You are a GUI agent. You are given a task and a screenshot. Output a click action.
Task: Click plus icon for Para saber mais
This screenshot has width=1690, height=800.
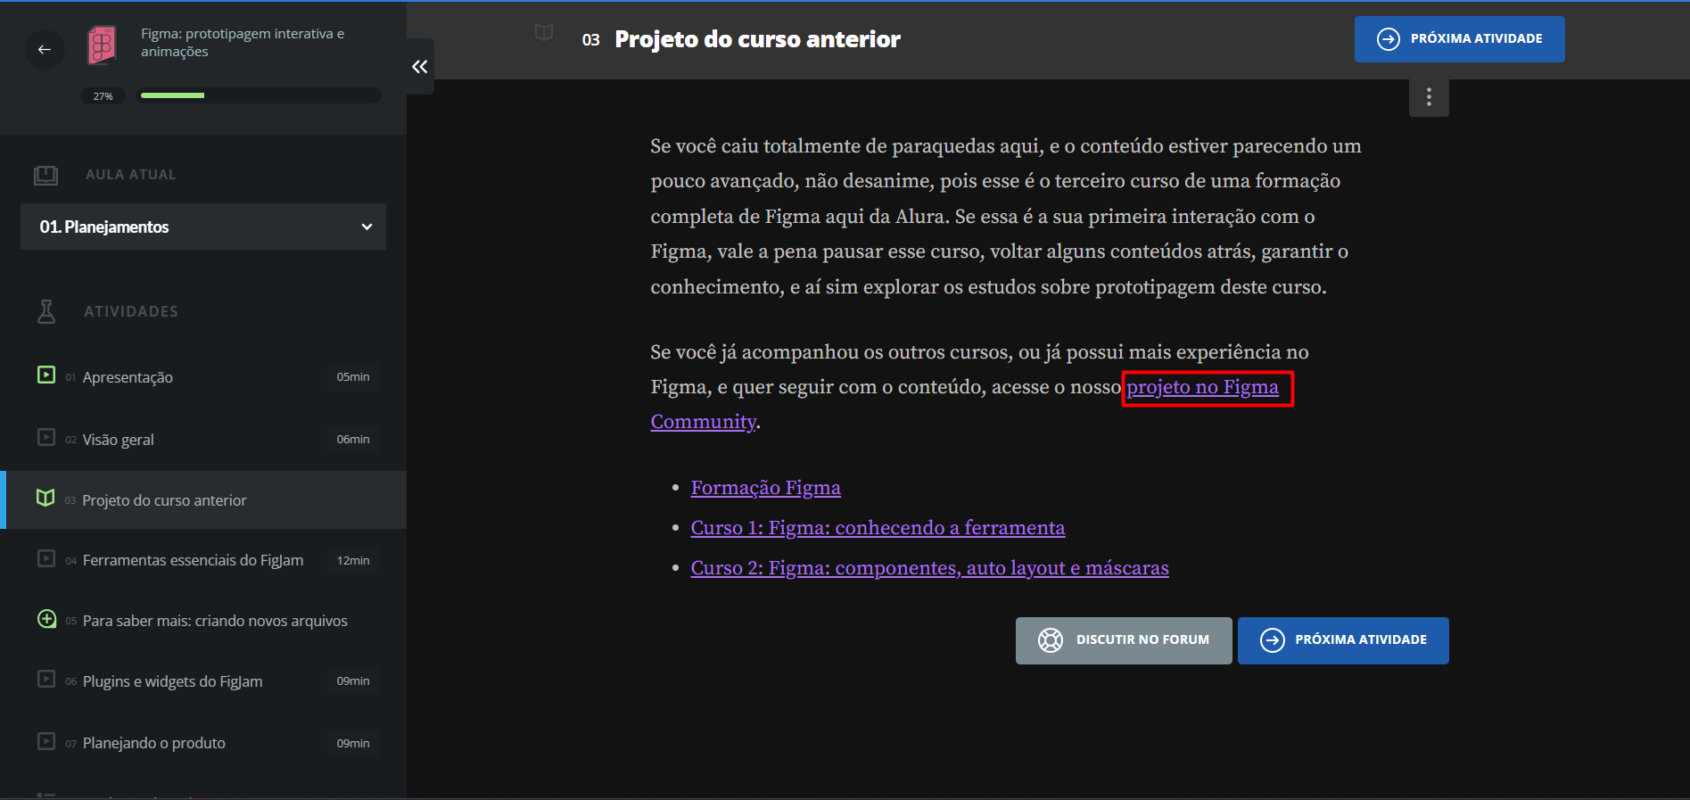coord(46,619)
